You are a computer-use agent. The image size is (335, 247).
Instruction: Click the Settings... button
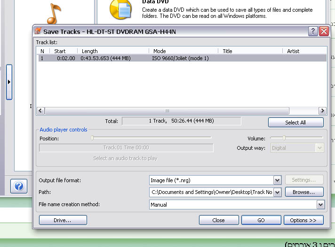(x=304, y=180)
